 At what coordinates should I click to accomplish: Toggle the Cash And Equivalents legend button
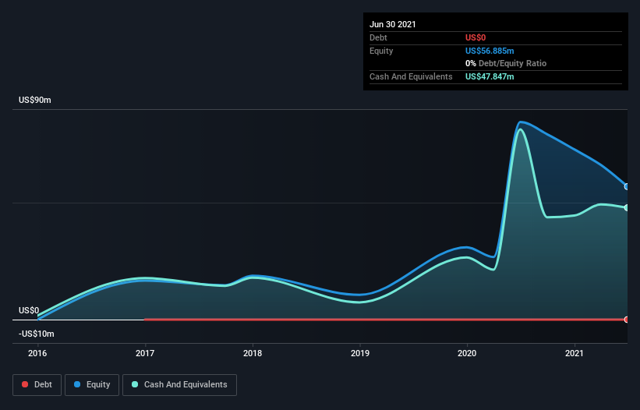point(179,385)
